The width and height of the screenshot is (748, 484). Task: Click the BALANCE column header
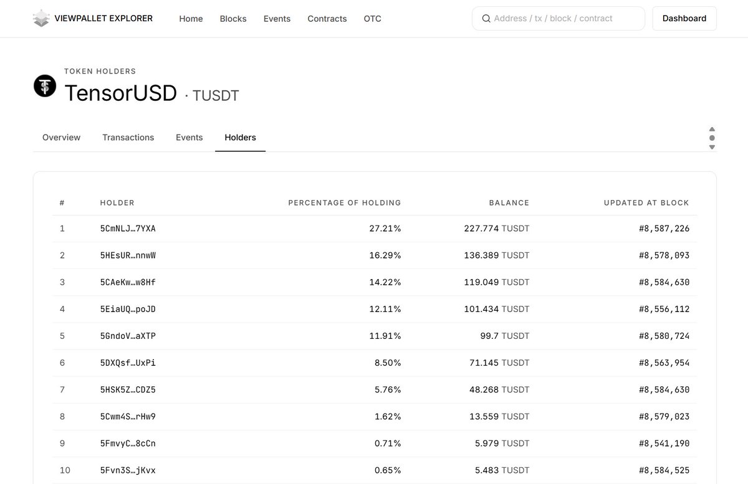pos(509,202)
